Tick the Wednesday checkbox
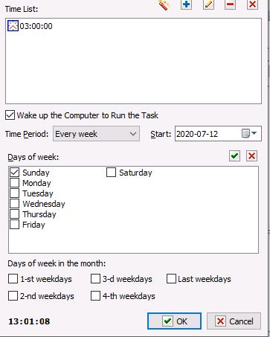270x337 pixels. point(14,204)
